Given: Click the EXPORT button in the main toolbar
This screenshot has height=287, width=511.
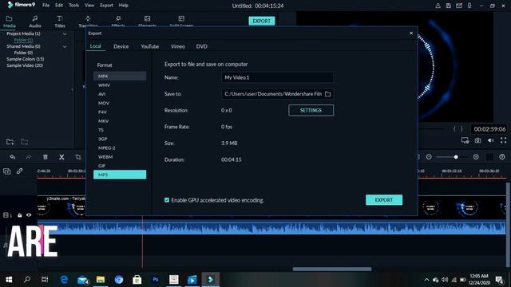Looking at the screenshot, I should click(x=262, y=21).
